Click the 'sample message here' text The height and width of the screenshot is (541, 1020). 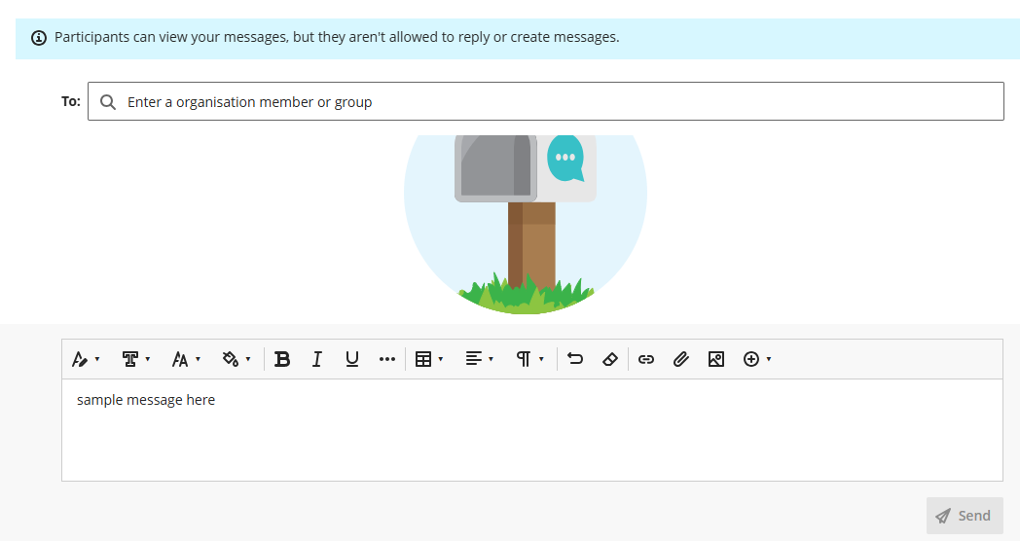[x=146, y=400]
